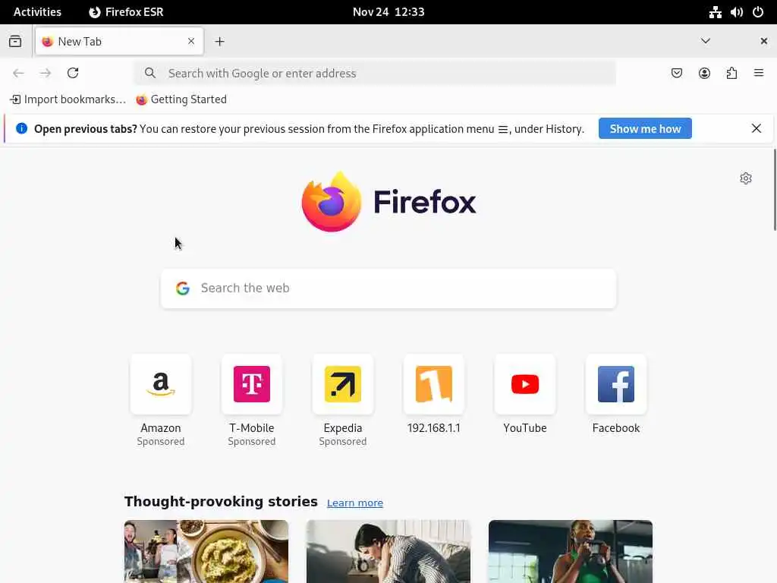
Task: Open the Firefox application hamburger menu
Action: point(759,73)
